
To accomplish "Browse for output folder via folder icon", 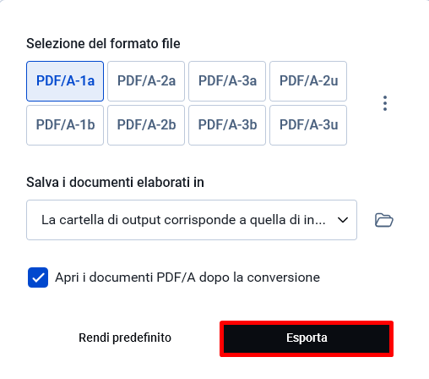I will click(x=384, y=220).
